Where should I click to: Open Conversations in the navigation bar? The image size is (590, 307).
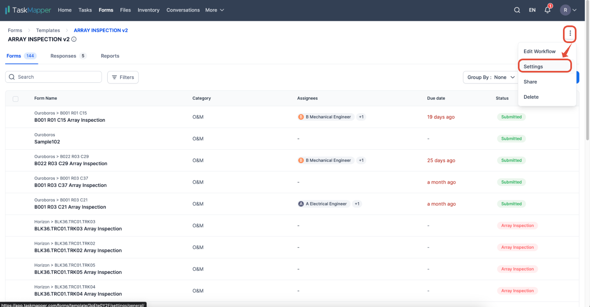(183, 10)
